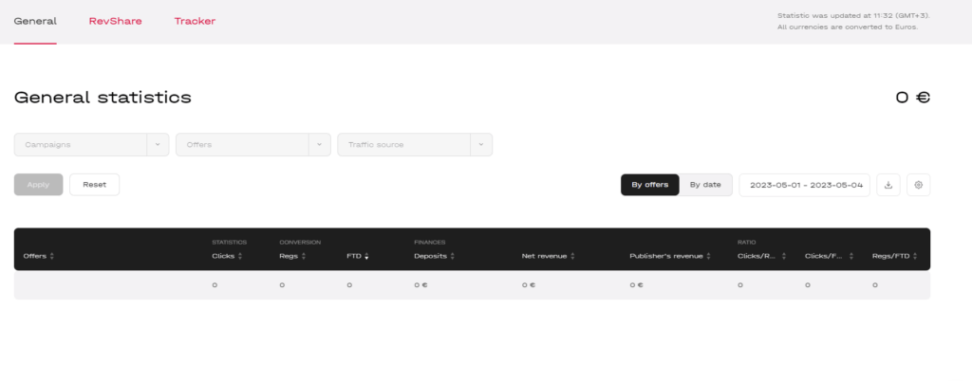The image size is (972, 381).
Task: Sort by Publisher's revenue column arrows
Action: (709, 256)
